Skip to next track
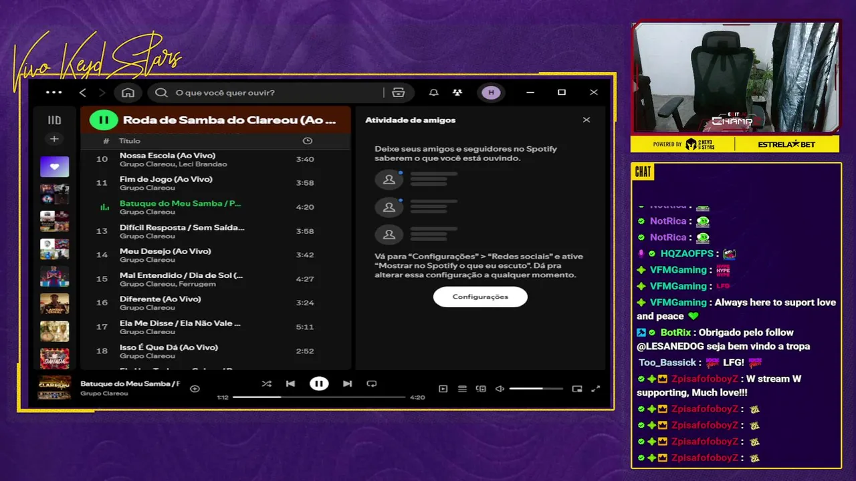This screenshot has height=481, width=856. [347, 383]
